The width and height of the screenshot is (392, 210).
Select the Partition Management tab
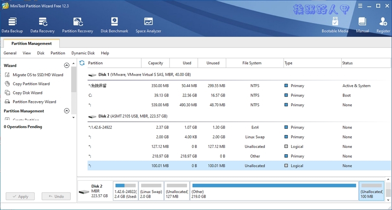tap(32, 43)
